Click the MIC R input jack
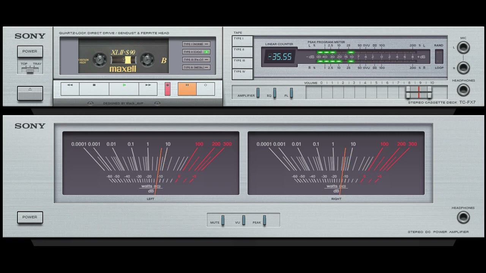The height and width of the screenshot is (273, 486). click(463, 68)
